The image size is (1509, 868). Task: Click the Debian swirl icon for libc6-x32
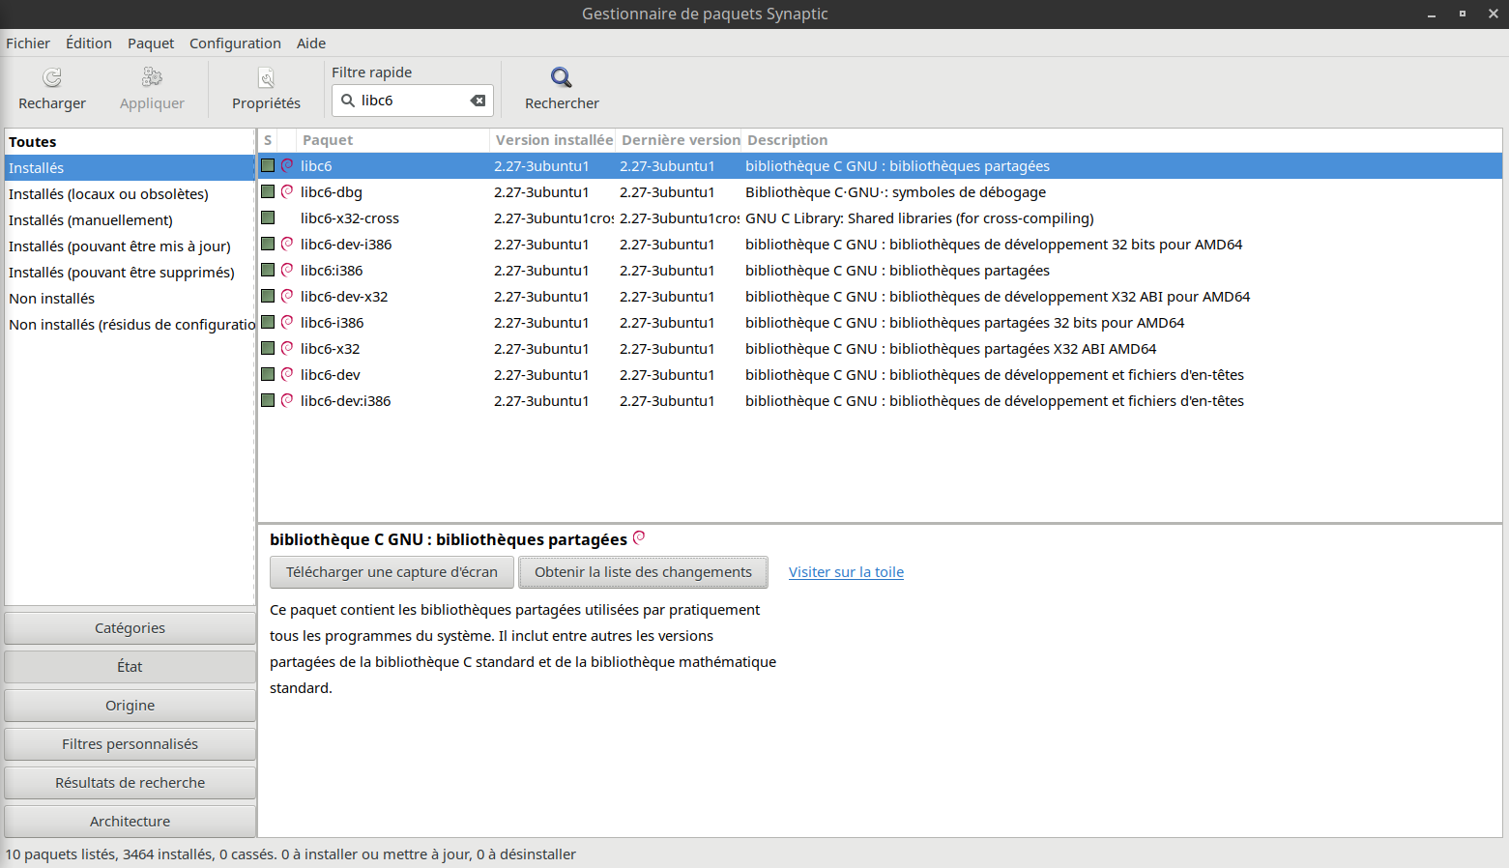pos(287,348)
